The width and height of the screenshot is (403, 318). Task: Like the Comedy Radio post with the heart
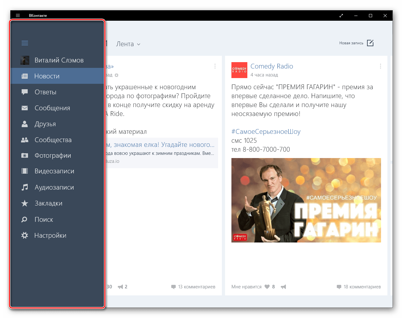[267, 287]
